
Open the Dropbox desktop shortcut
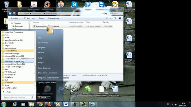(88, 4)
